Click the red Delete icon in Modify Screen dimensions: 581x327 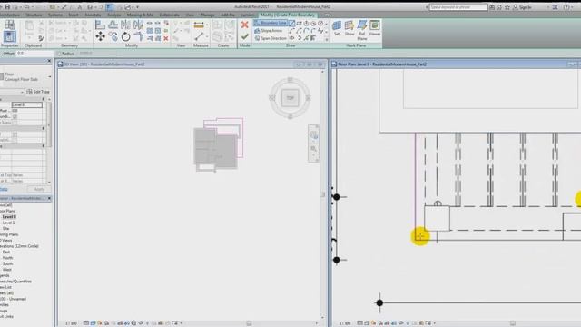(x=166, y=38)
